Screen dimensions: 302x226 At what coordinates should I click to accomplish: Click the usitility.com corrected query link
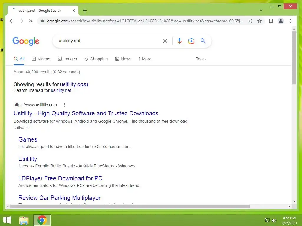[x=74, y=84]
